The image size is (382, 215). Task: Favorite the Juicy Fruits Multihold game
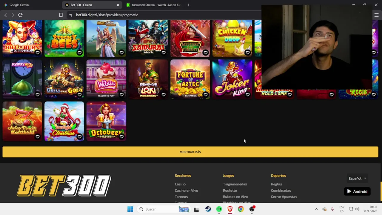pyautogui.click(x=38, y=137)
